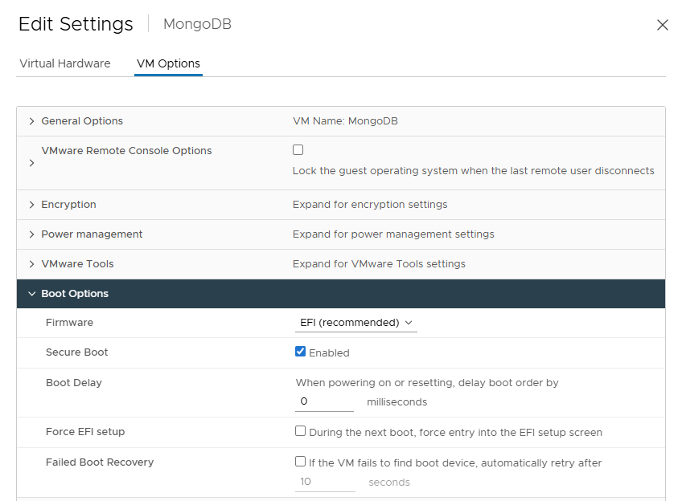
Task: Expand the VMware Tools section
Action: click(x=31, y=264)
